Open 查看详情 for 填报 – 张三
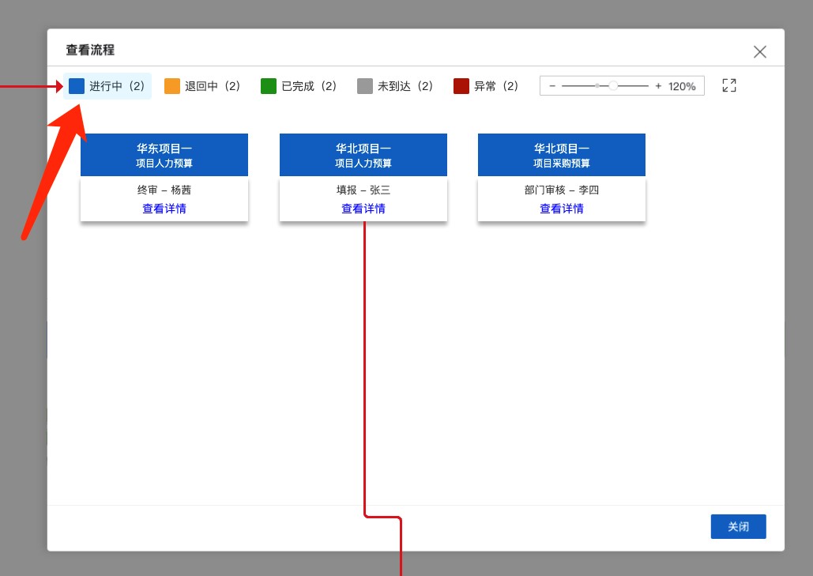 click(x=363, y=209)
